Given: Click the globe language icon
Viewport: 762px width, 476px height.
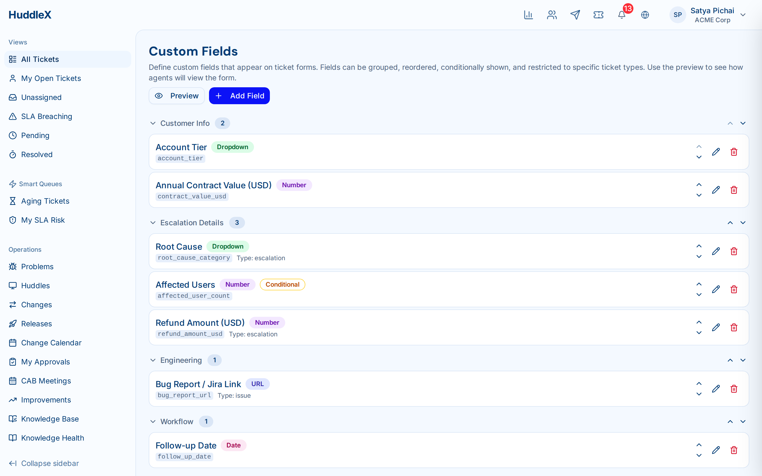Looking at the screenshot, I should [645, 15].
